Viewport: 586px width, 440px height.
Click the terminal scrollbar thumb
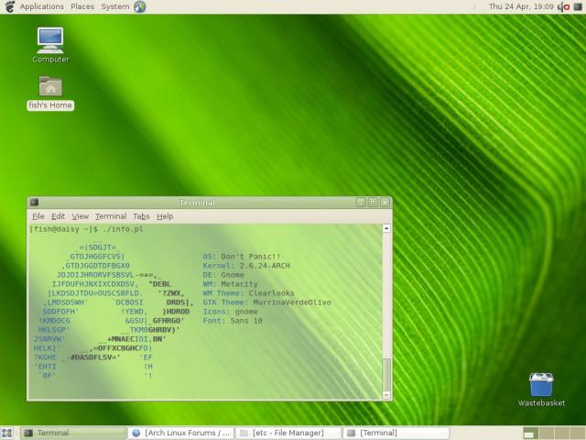[386, 375]
